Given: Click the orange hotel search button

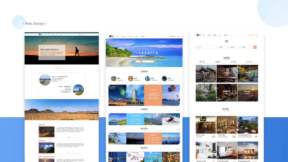Looking at the screenshot, I should [255, 47].
